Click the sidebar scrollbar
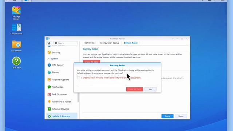 click(78, 97)
